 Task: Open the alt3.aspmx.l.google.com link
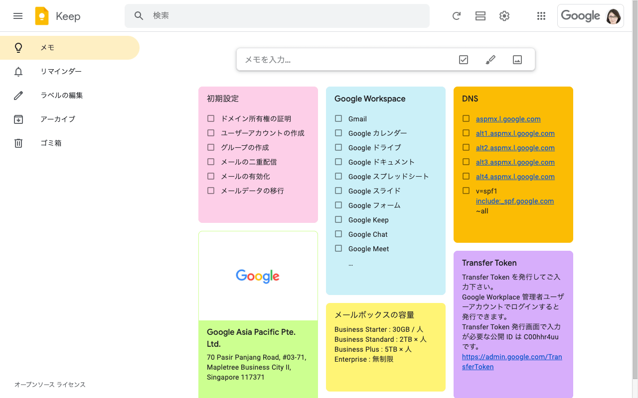tap(515, 162)
